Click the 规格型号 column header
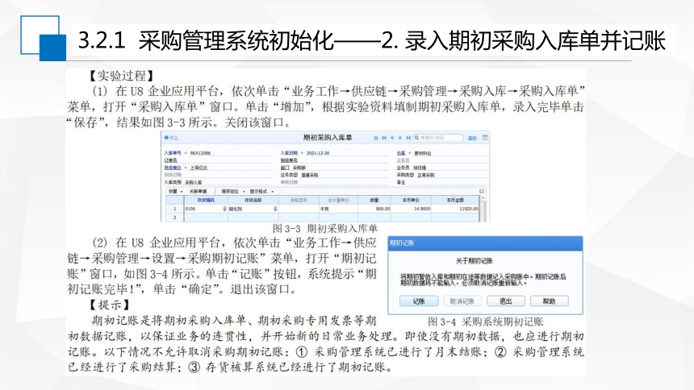694x390 pixels. click(299, 201)
